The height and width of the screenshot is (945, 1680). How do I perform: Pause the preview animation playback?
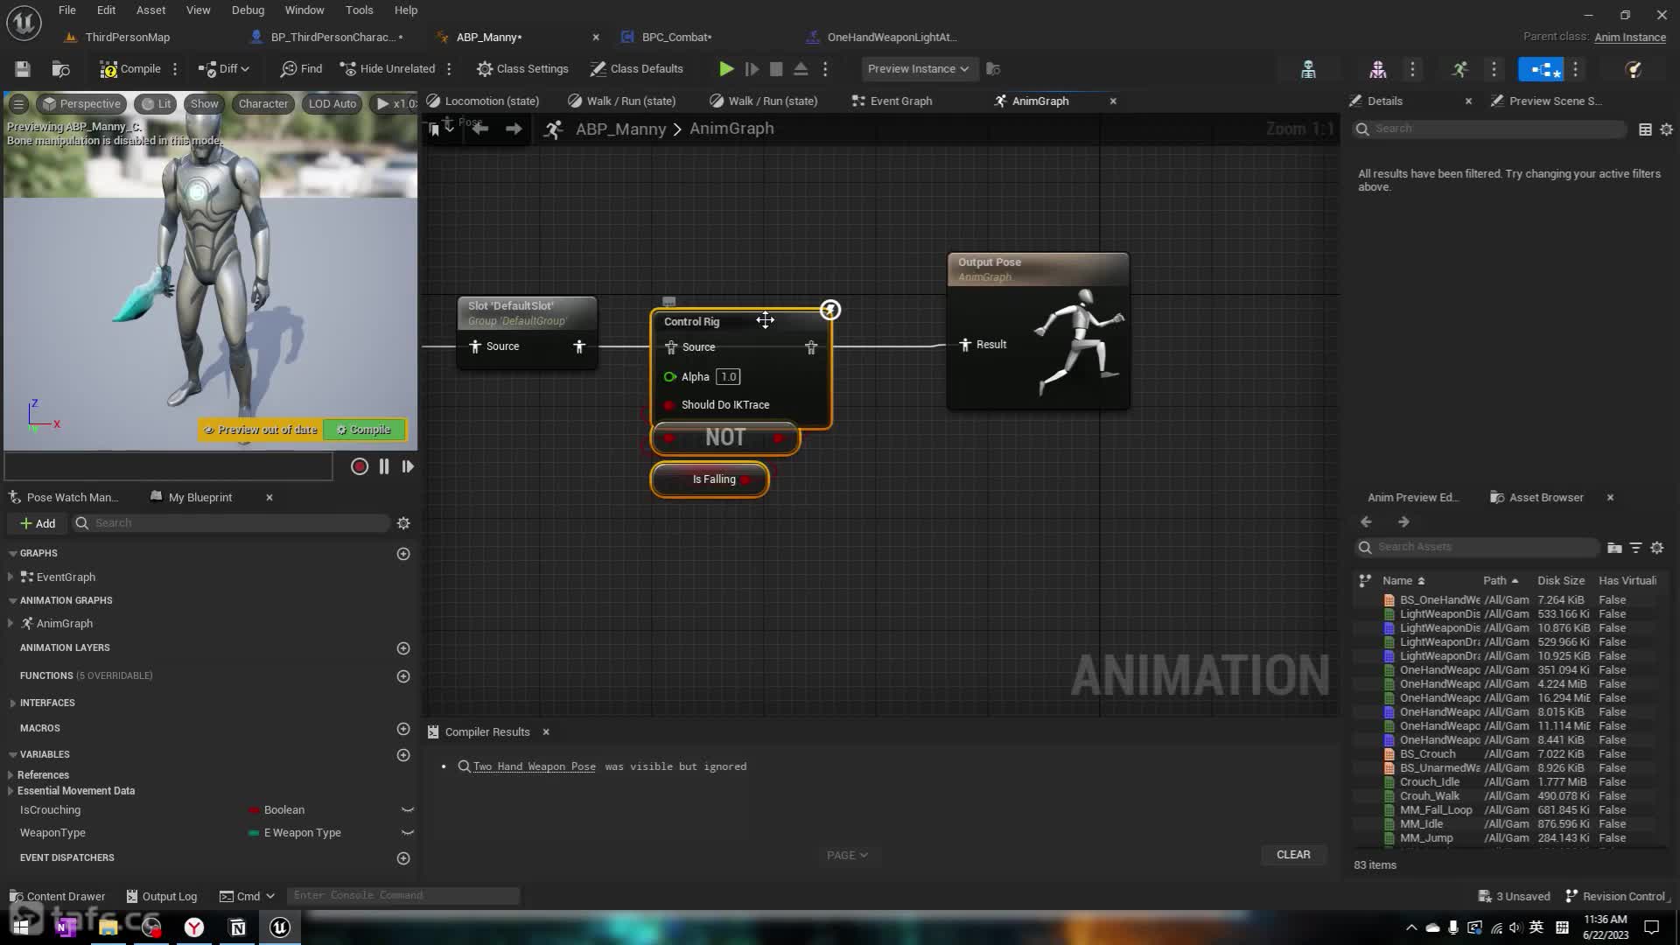point(384,467)
